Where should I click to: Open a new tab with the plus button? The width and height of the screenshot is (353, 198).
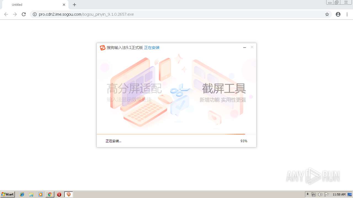[x=74, y=5]
